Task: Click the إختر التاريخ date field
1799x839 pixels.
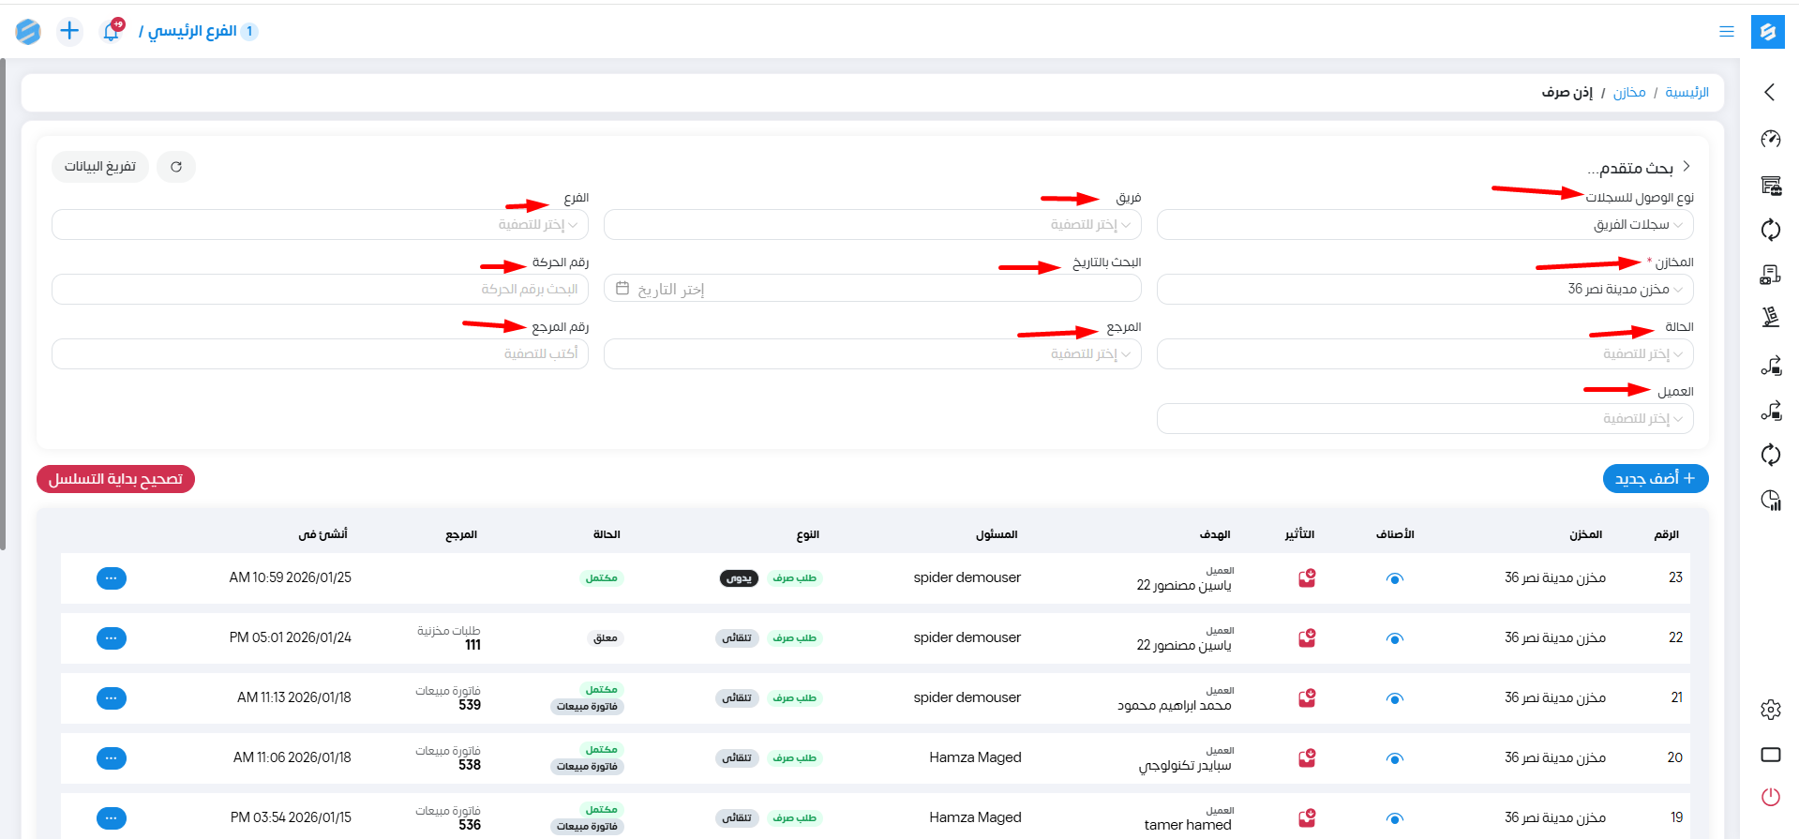Action: tap(872, 290)
